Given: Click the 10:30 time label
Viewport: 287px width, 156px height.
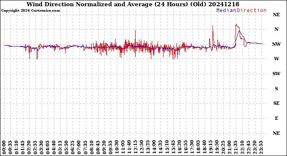Looking at the screenshot, I should [117, 148].
